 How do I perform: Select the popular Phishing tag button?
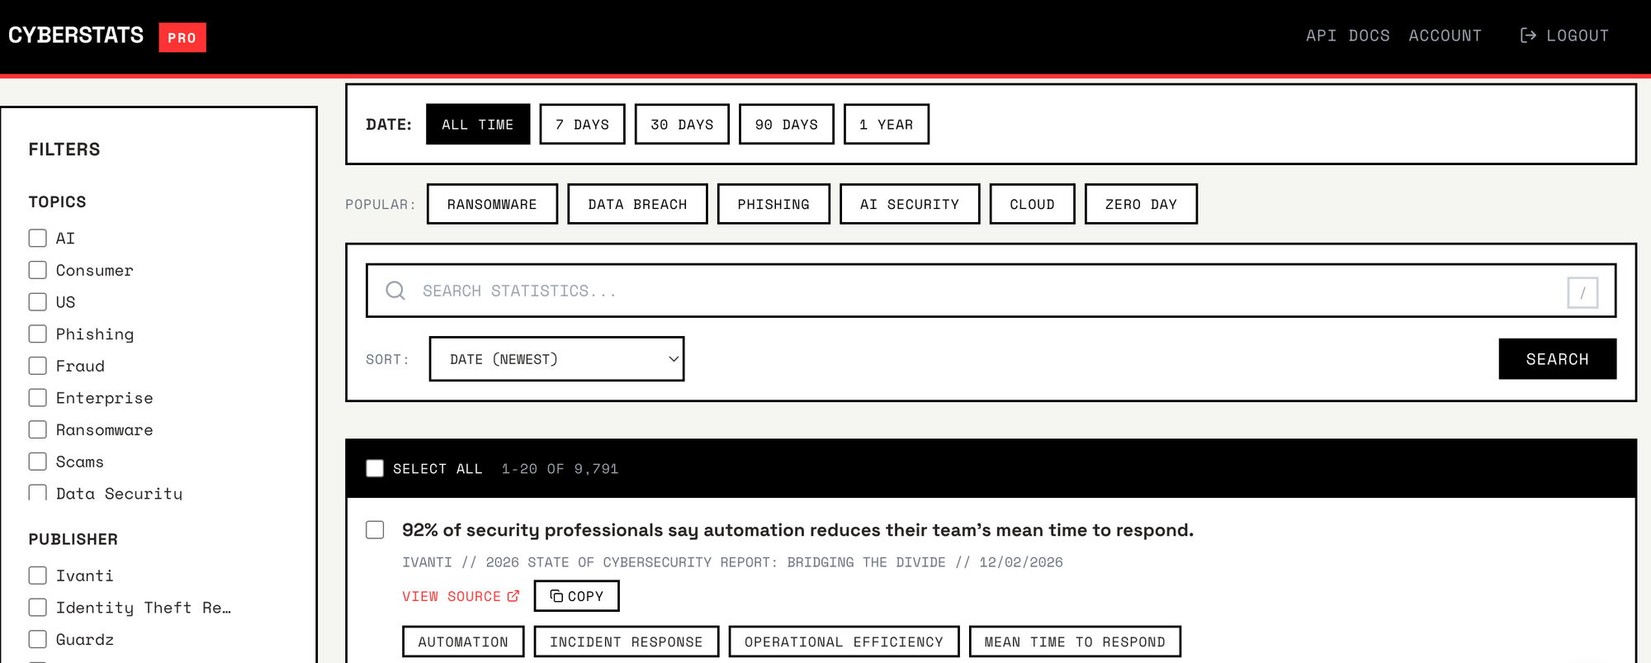point(773,204)
